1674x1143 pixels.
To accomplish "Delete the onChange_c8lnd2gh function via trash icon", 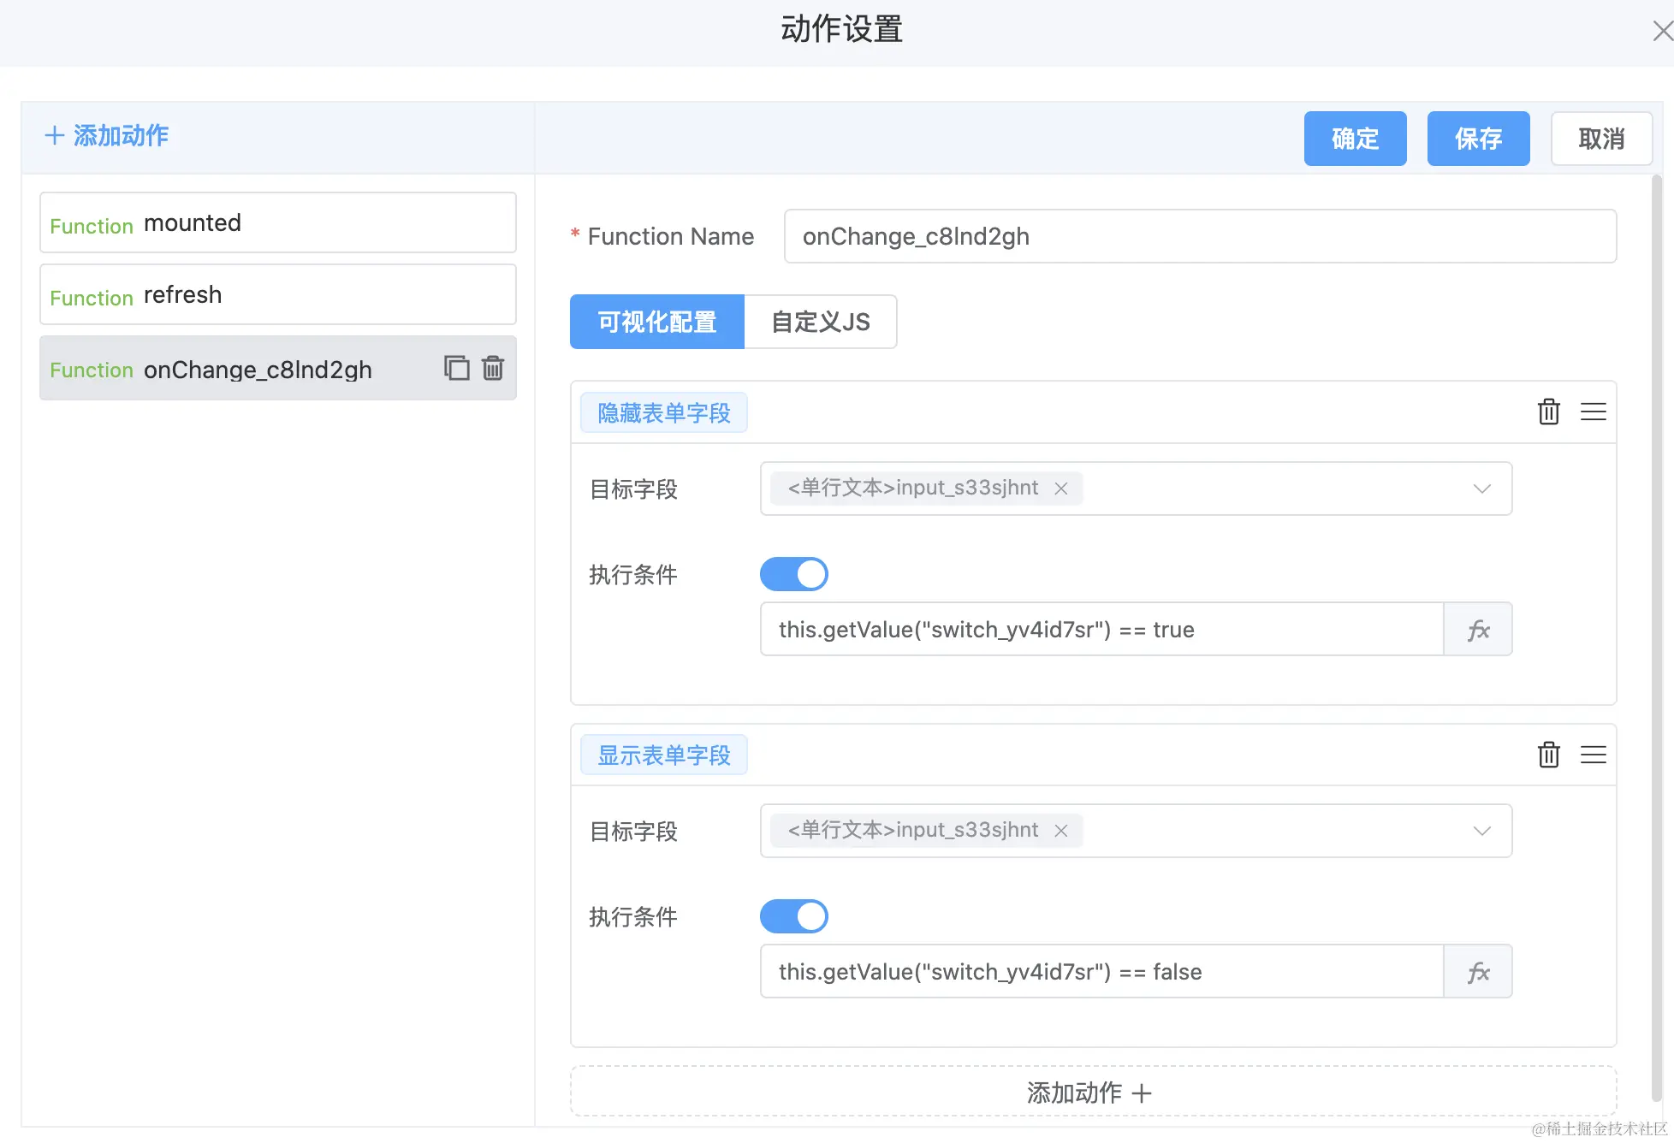I will click(493, 368).
